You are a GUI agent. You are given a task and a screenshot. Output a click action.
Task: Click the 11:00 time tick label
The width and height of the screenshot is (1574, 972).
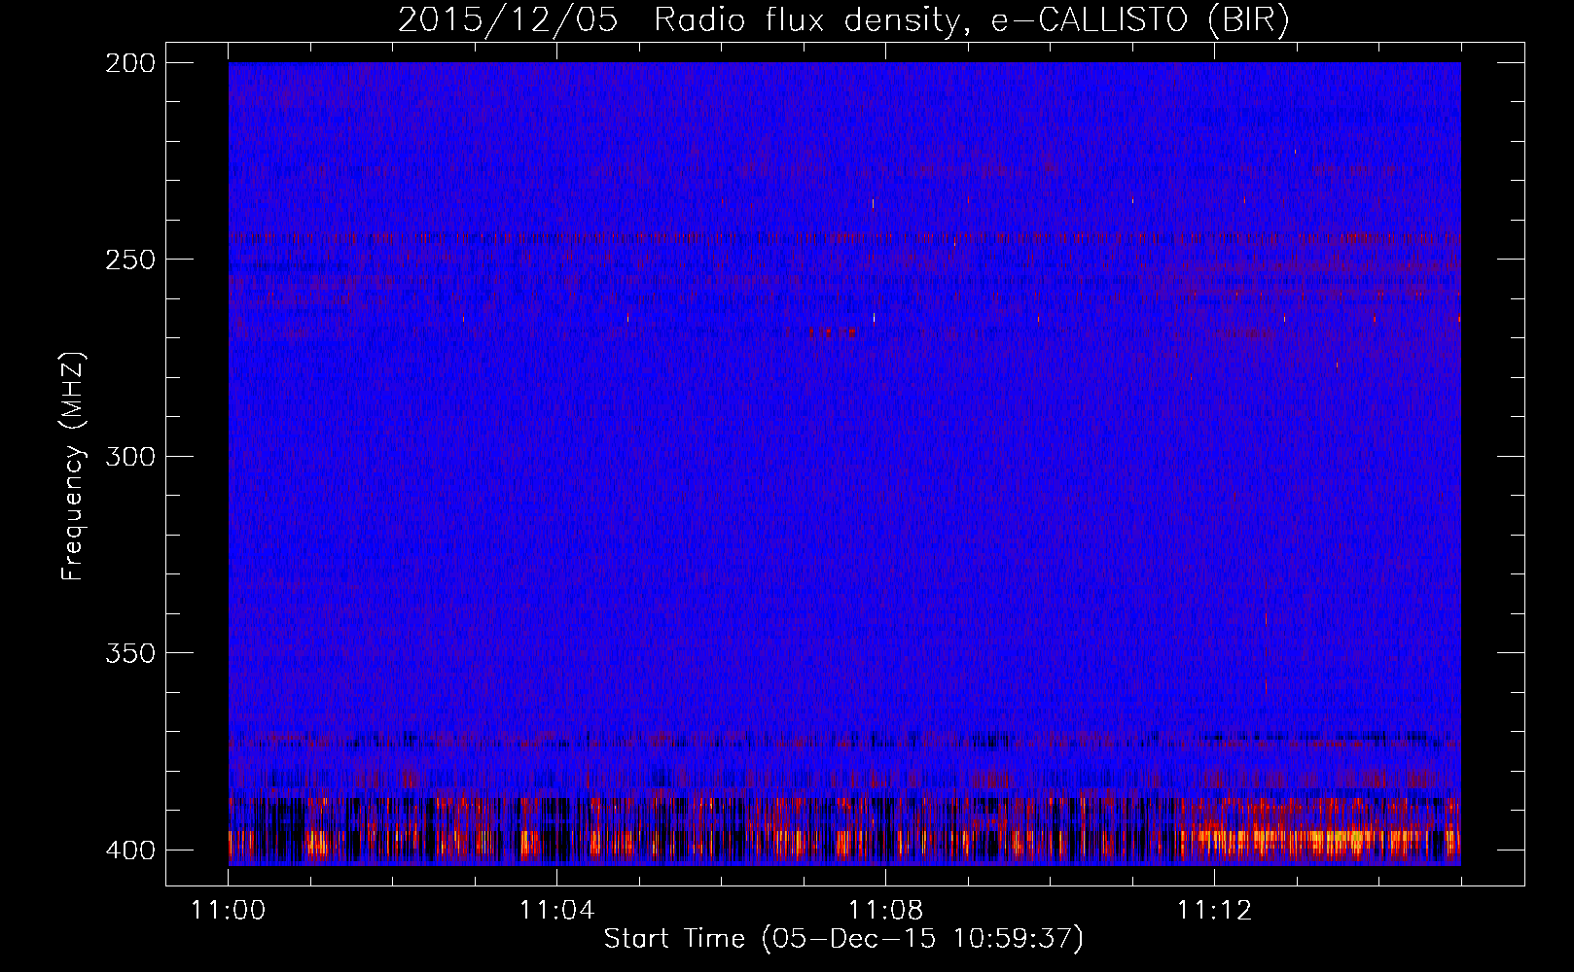(x=229, y=911)
